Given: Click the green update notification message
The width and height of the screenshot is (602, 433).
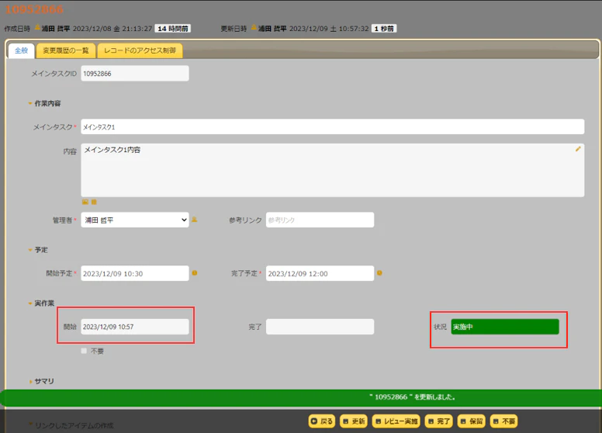Looking at the screenshot, I should (x=301, y=397).
